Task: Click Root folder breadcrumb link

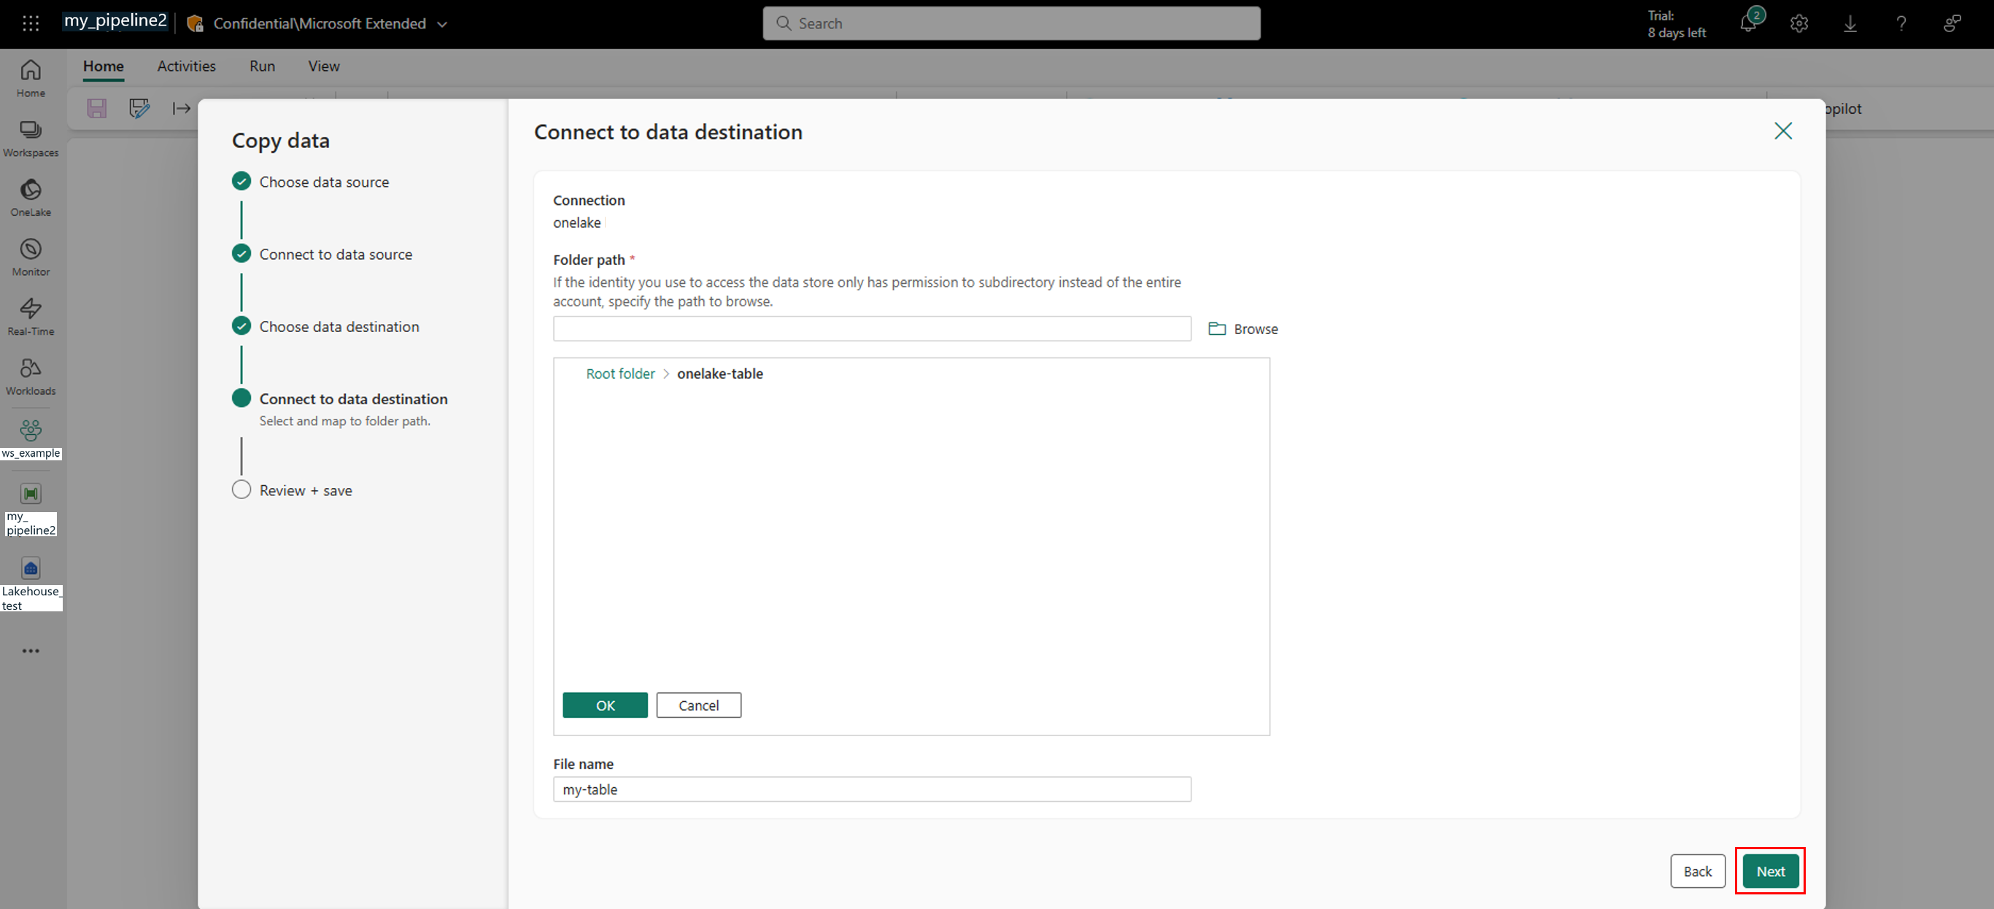Action: [619, 374]
